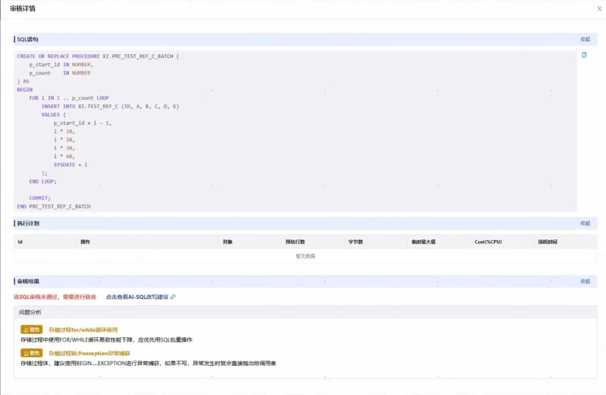The width and height of the screenshot is (606, 395).
Task: Click the SYSDATE + i code line
Action: tap(70, 164)
